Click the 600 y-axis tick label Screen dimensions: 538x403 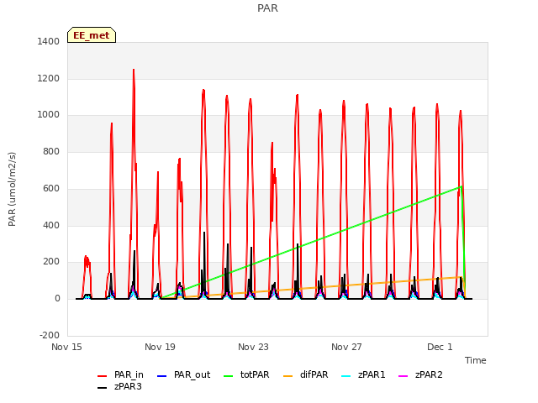51,188
